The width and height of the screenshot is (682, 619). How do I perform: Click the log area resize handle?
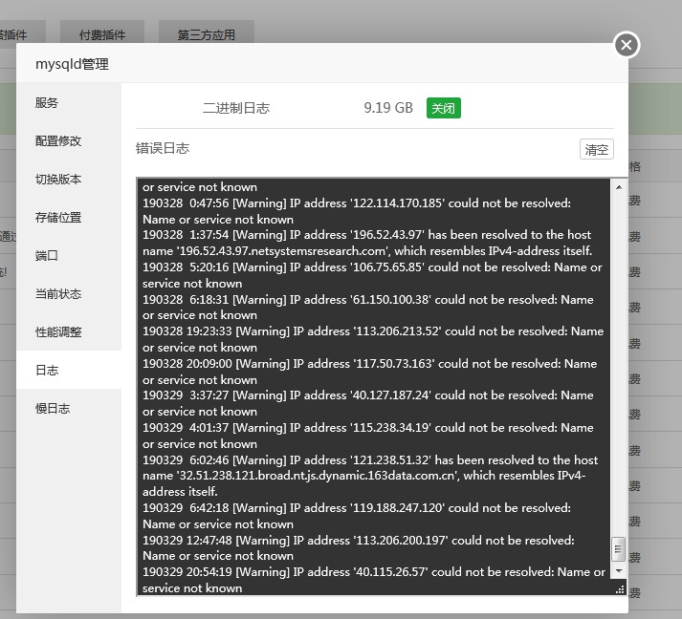(x=619, y=589)
